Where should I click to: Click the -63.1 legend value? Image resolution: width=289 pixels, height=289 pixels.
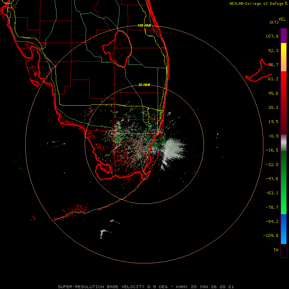pyautogui.click(x=272, y=193)
